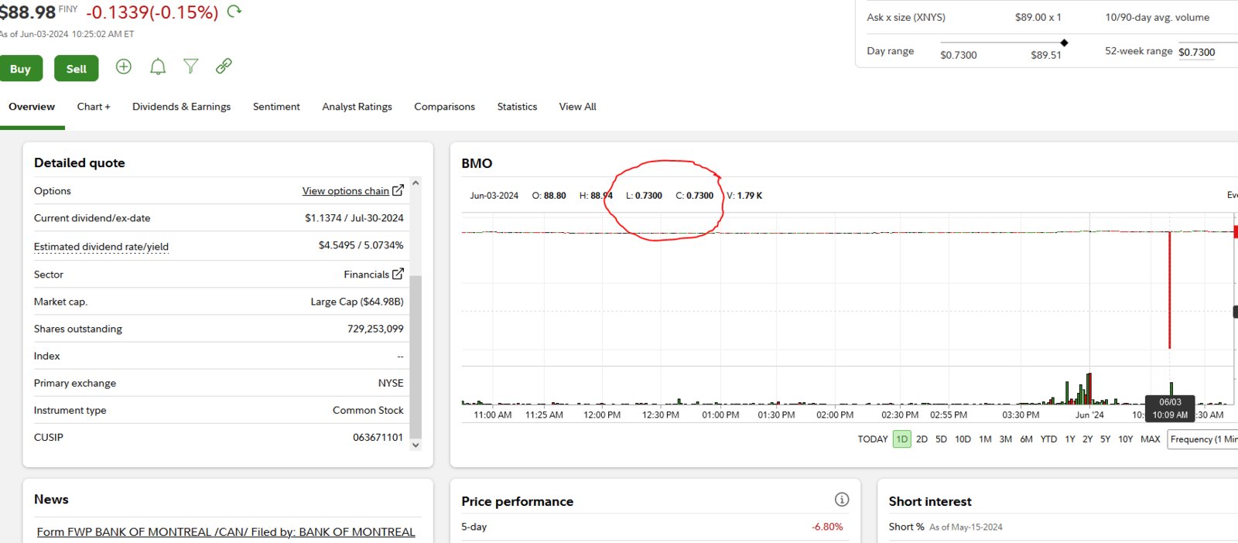The height and width of the screenshot is (543, 1238).
Task: Click the 5-day performance value -6.80%
Action: [x=827, y=527]
